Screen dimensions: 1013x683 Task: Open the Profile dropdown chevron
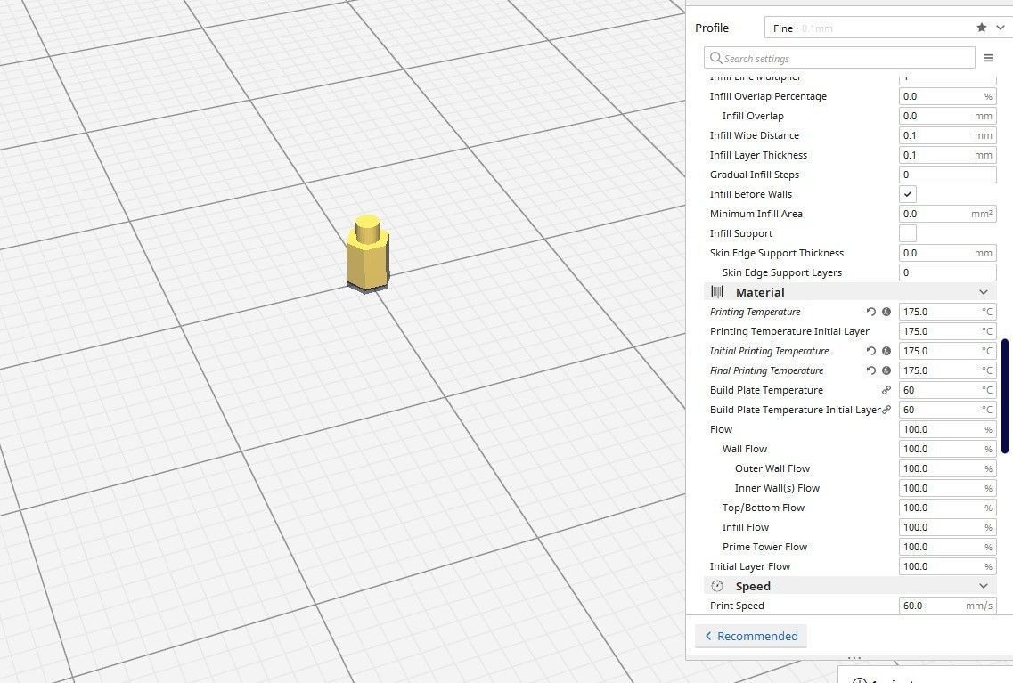tap(1000, 28)
